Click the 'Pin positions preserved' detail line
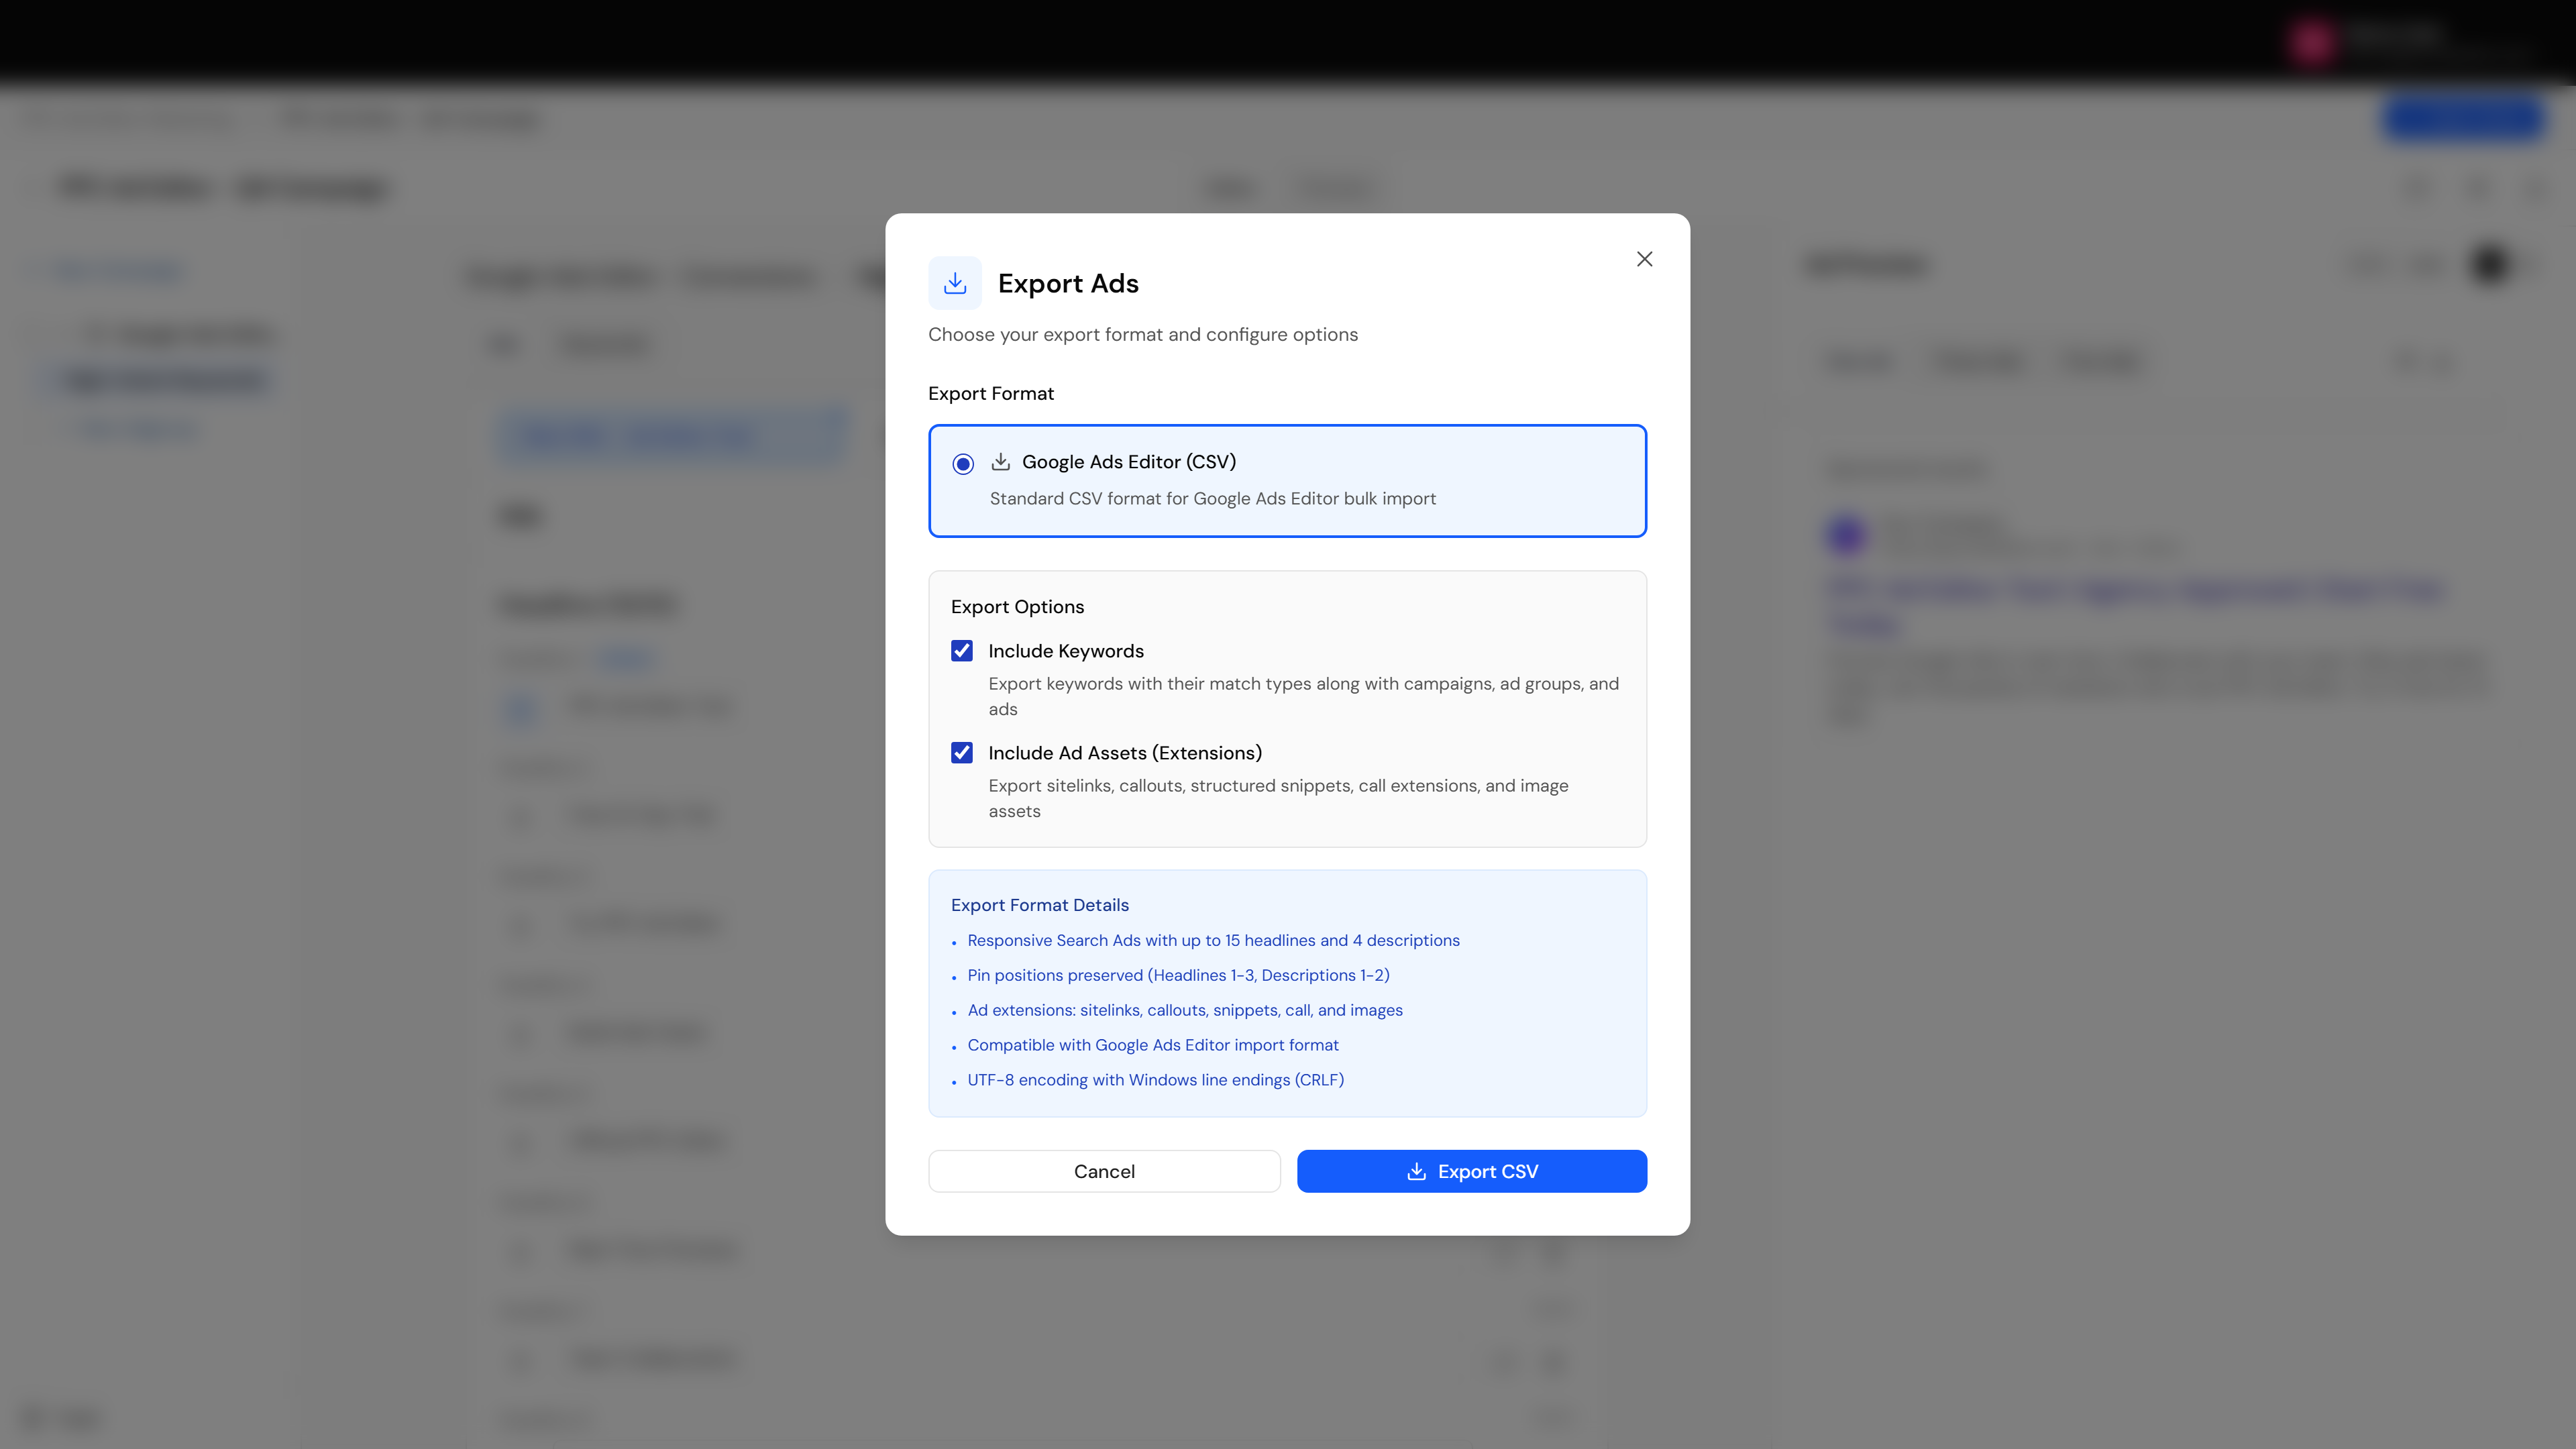 coord(1178,975)
